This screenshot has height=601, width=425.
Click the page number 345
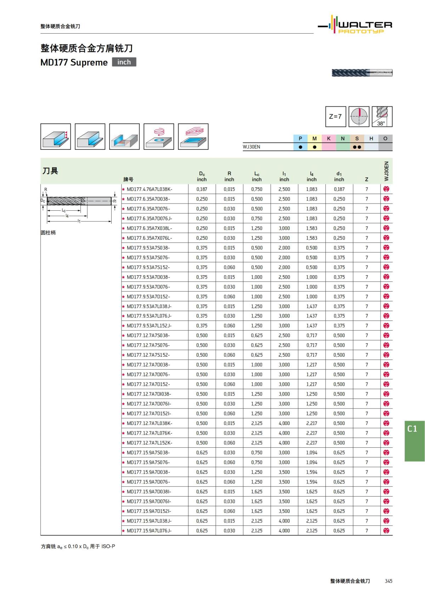pos(389,581)
